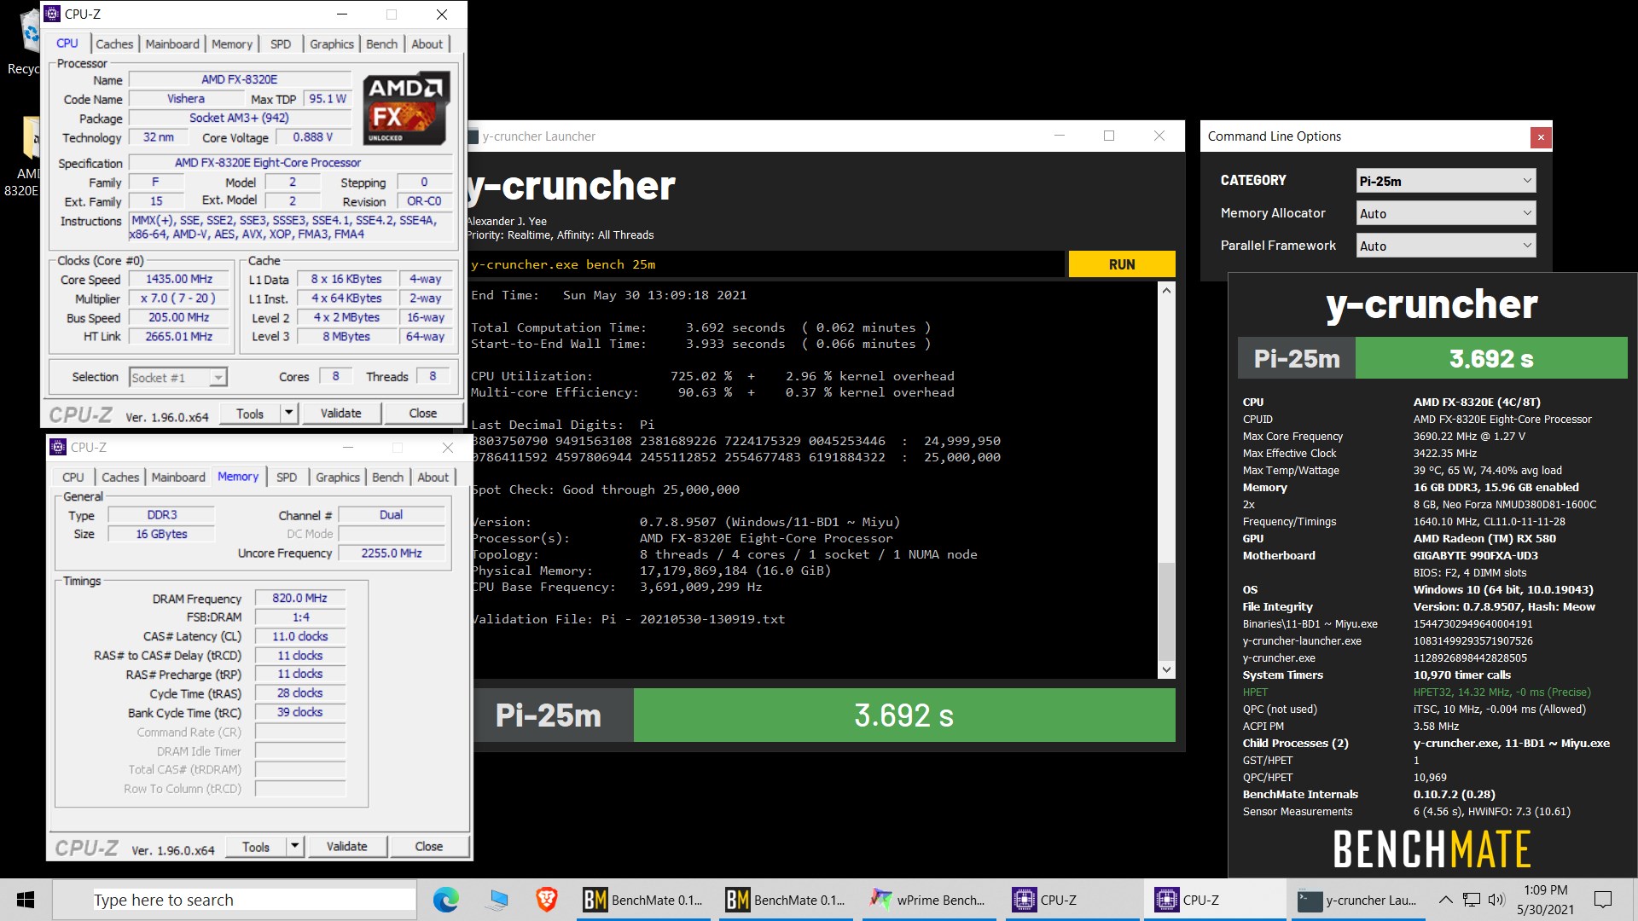Switch to second BenchMate taskbar item
1638x921 pixels.
787,900
